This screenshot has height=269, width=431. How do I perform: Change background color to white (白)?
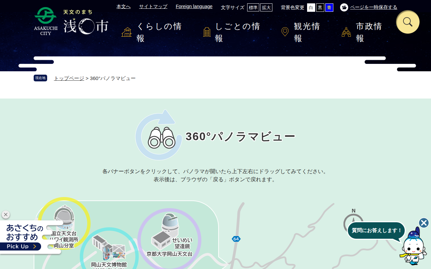coord(311,7)
